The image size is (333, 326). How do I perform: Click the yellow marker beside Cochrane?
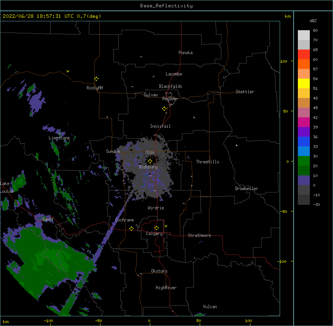coord(131,228)
